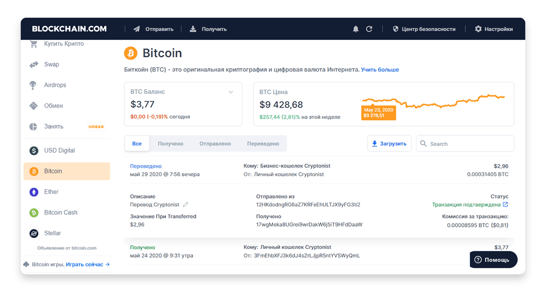Click the magnifier search icon
The height and width of the screenshot is (292, 546).
coord(423,144)
